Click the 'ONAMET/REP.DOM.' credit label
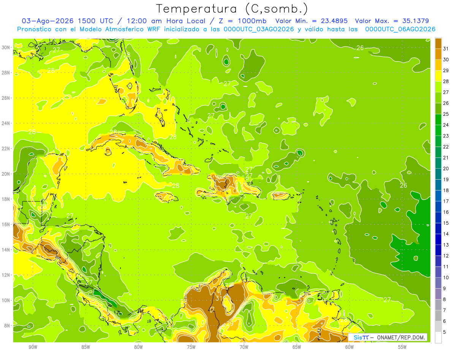Image resolution: width=456 pixels, height=352 pixels. point(402,337)
